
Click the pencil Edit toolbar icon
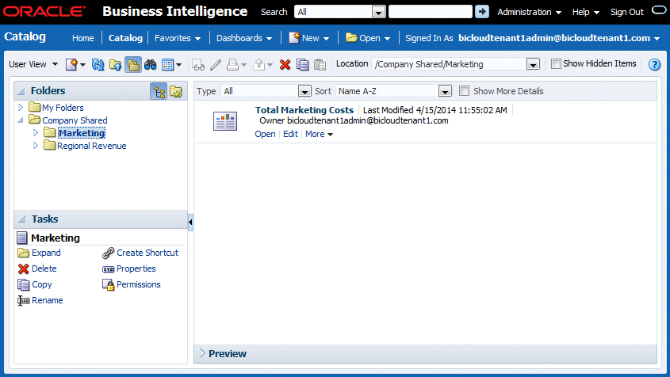pos(216,64)
